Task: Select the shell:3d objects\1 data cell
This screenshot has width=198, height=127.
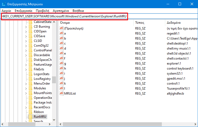Action: [179, 53]
